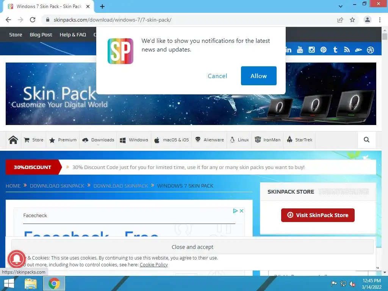Image resolution: width=388 pixels, height=291 pixels.
Task: Bookmark this page with star icon
Action: pos(352,20)
